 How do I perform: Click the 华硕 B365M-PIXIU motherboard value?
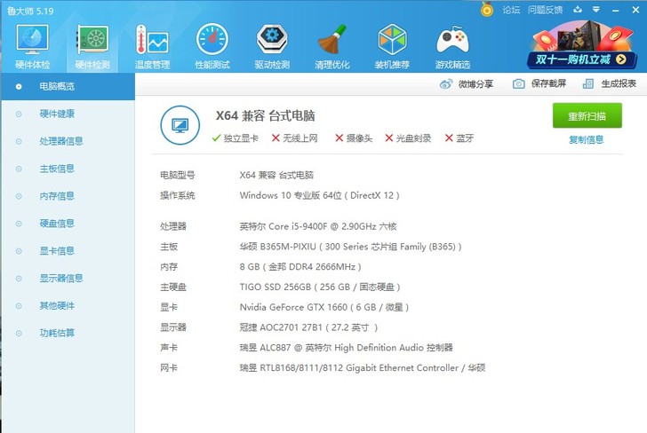point(350,247)
